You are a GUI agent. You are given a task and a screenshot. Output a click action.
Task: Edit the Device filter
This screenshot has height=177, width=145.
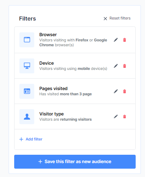click(116, 66)
